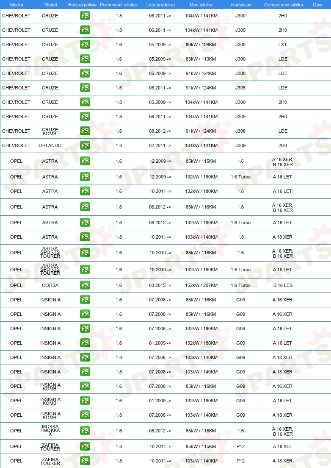Select the ORLANDO model cell
The height and width of the screenshot is (468, 331).
click(50, 145)
